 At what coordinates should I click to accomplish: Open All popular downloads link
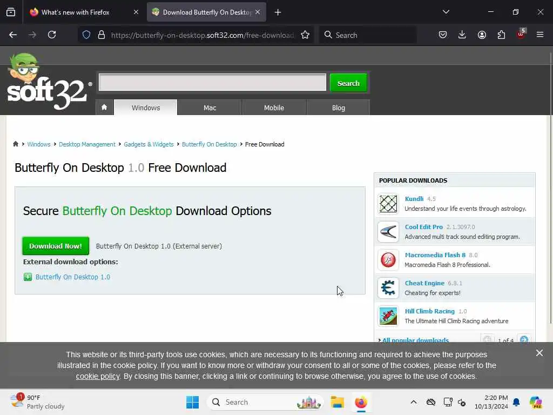(x=415, y=339)
